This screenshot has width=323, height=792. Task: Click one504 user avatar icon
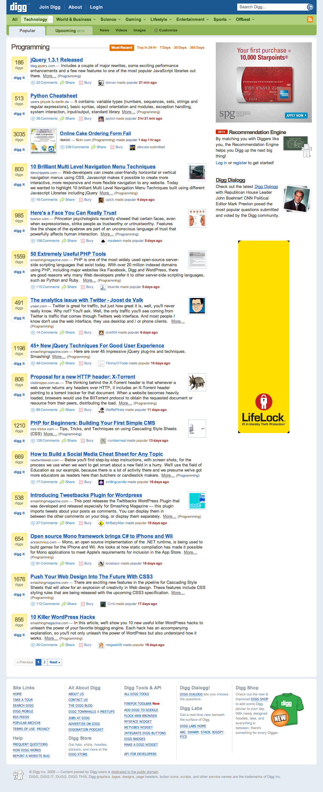(x=101, y=333)
